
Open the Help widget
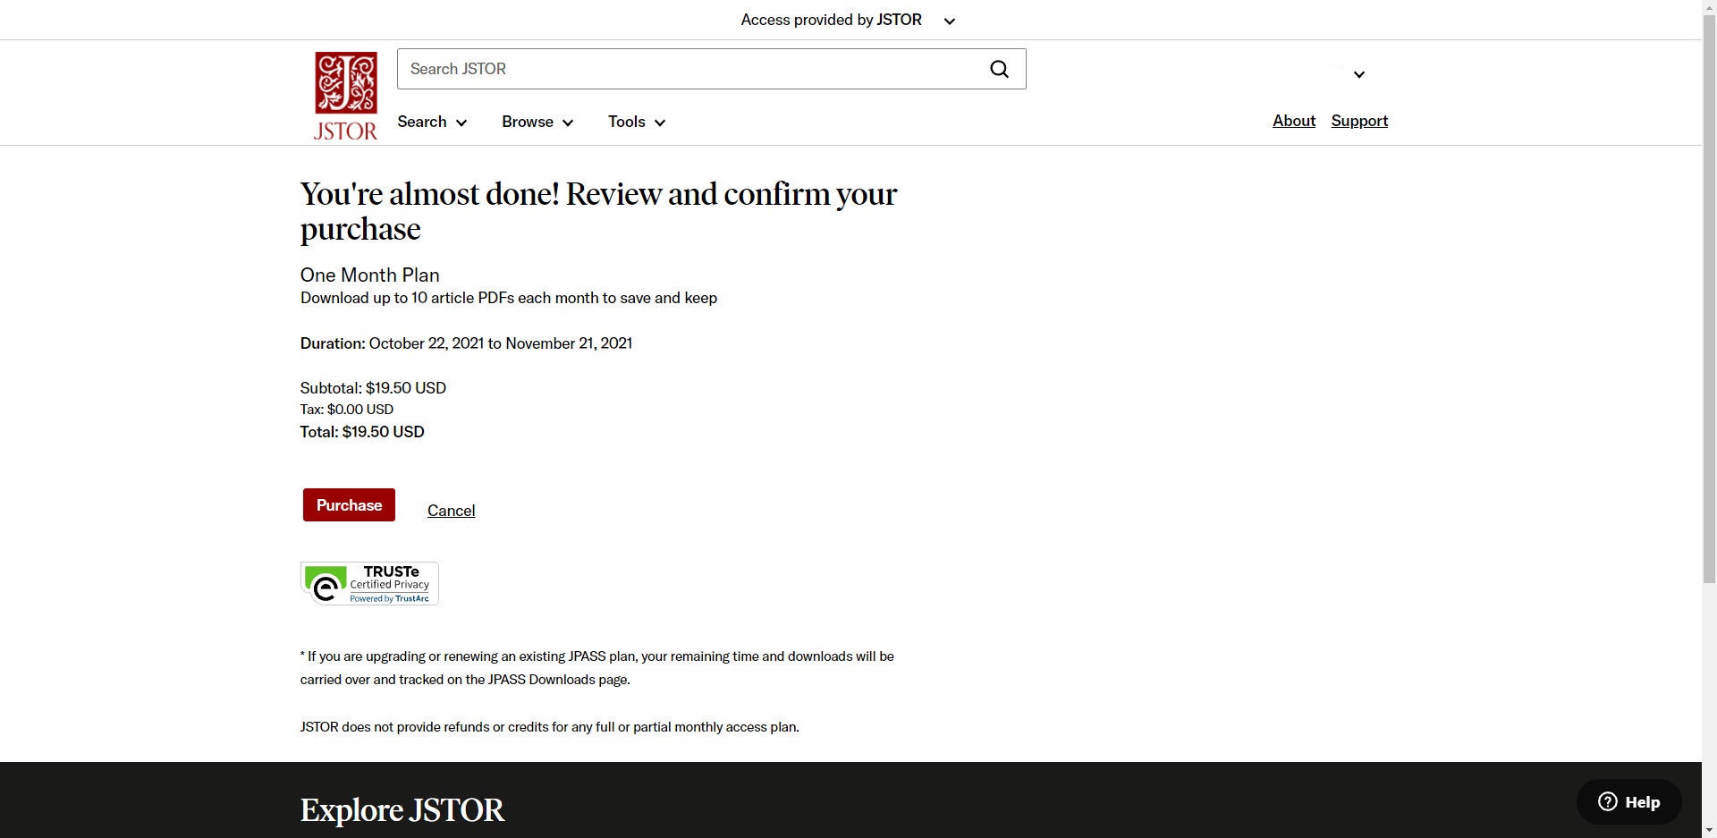[x=1628, y=801]
